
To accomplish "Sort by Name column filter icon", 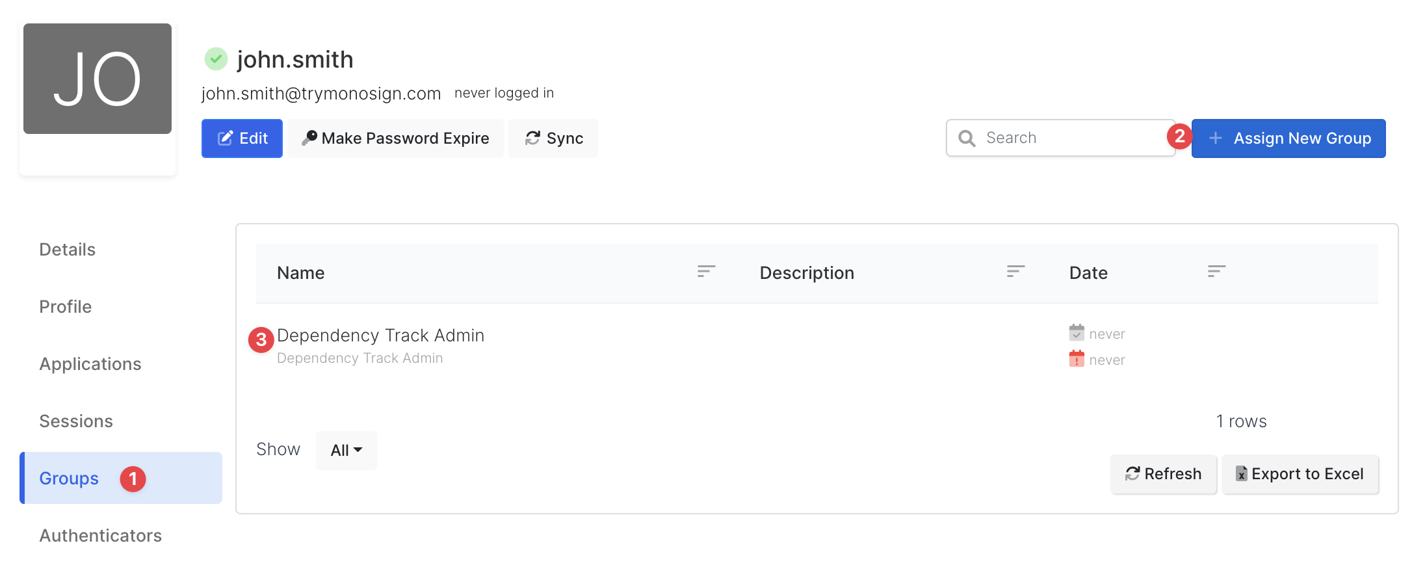I will (706, 272).
